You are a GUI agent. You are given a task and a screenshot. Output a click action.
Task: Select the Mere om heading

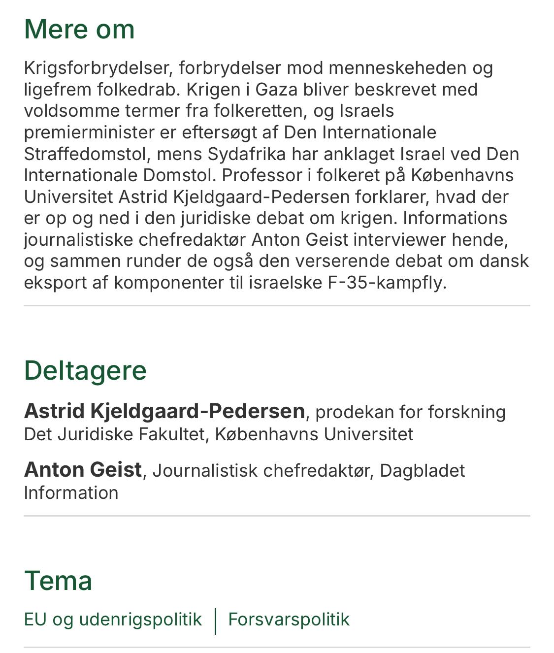pyautogui.click(x=79, y=29)
